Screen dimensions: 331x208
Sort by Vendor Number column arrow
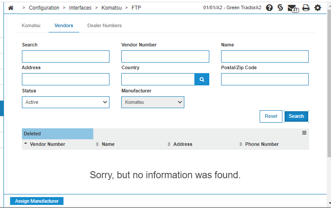(25, 144)
